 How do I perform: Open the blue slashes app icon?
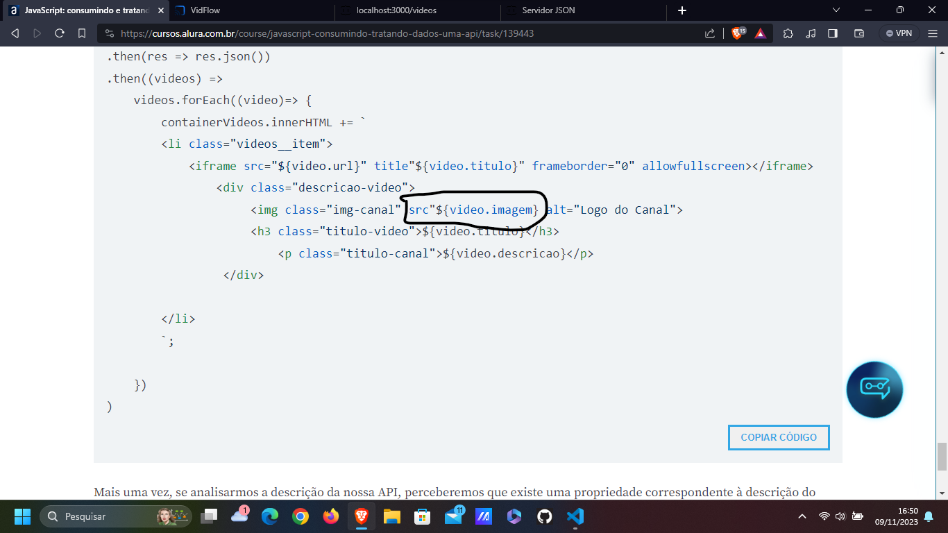(x=483, y=516)
